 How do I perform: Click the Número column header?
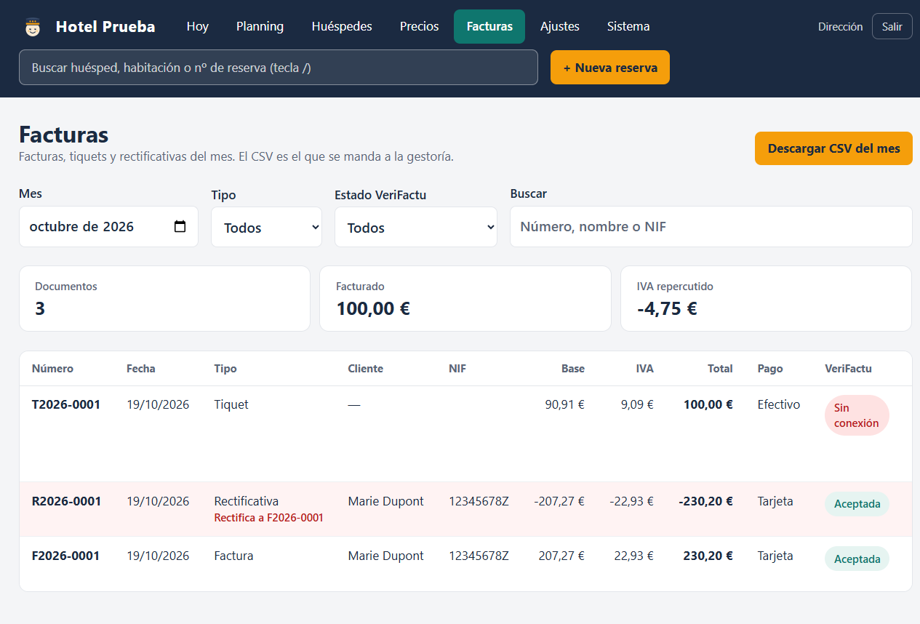click(x=52, y=369)
